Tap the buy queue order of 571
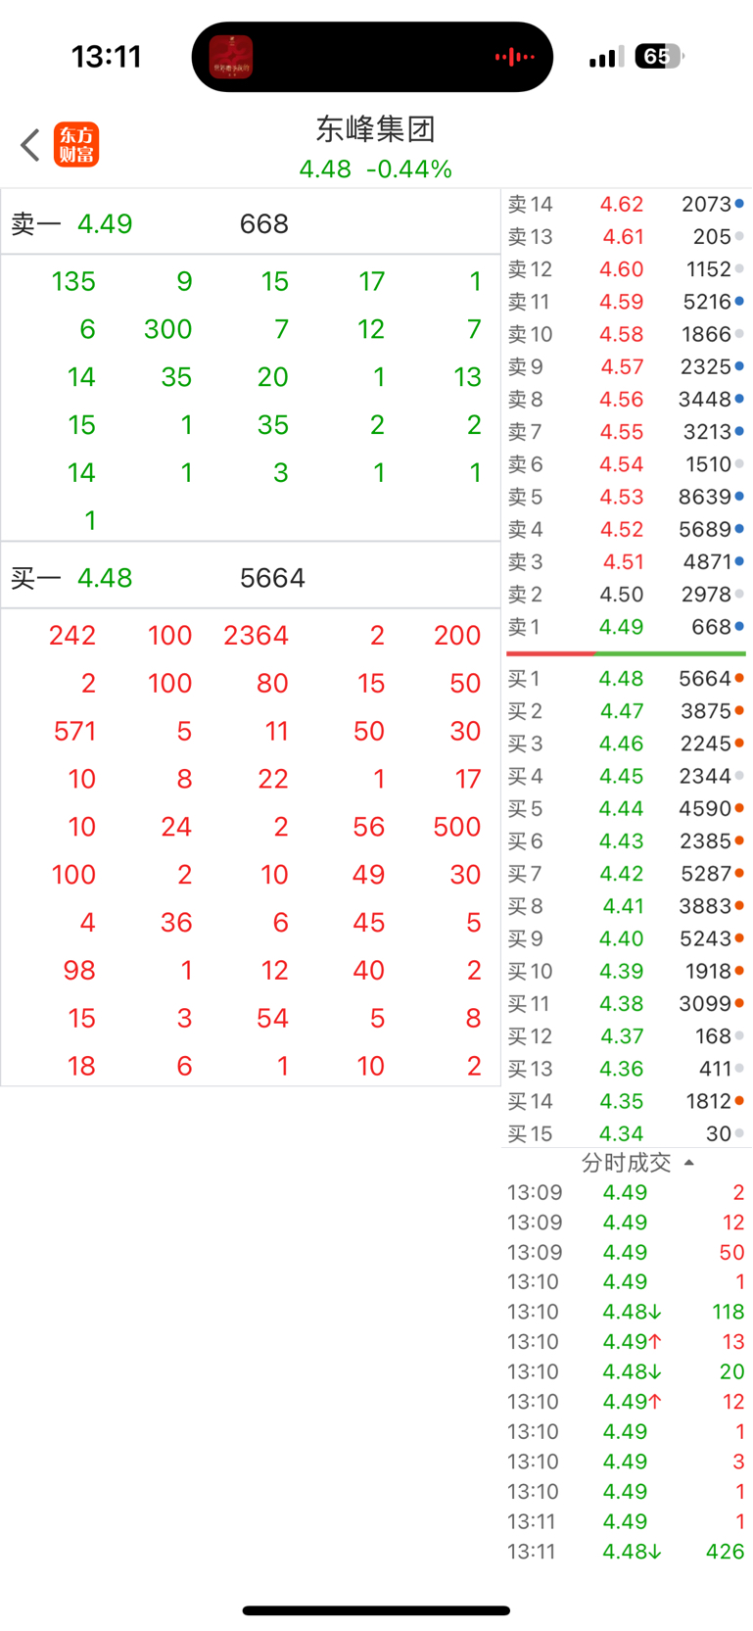The image size is (753, 1631). [74, 732]
